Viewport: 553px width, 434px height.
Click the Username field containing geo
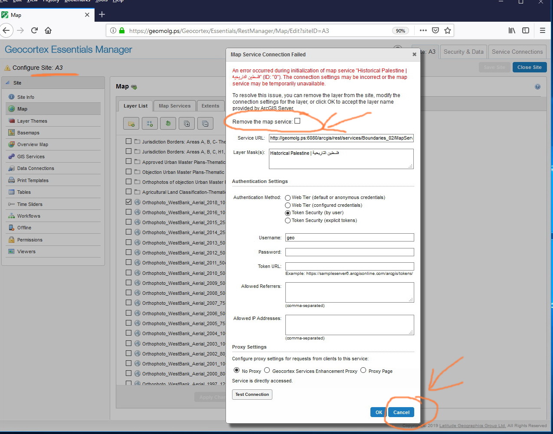350,238
